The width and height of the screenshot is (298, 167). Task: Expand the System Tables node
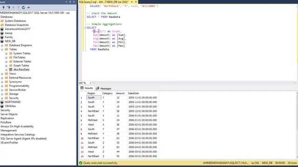pos(6,54)
